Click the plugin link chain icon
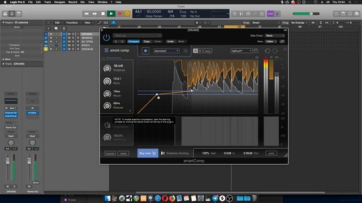362x203 pixels. (282, 41)
